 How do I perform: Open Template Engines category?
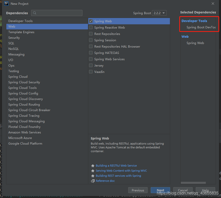47,32
